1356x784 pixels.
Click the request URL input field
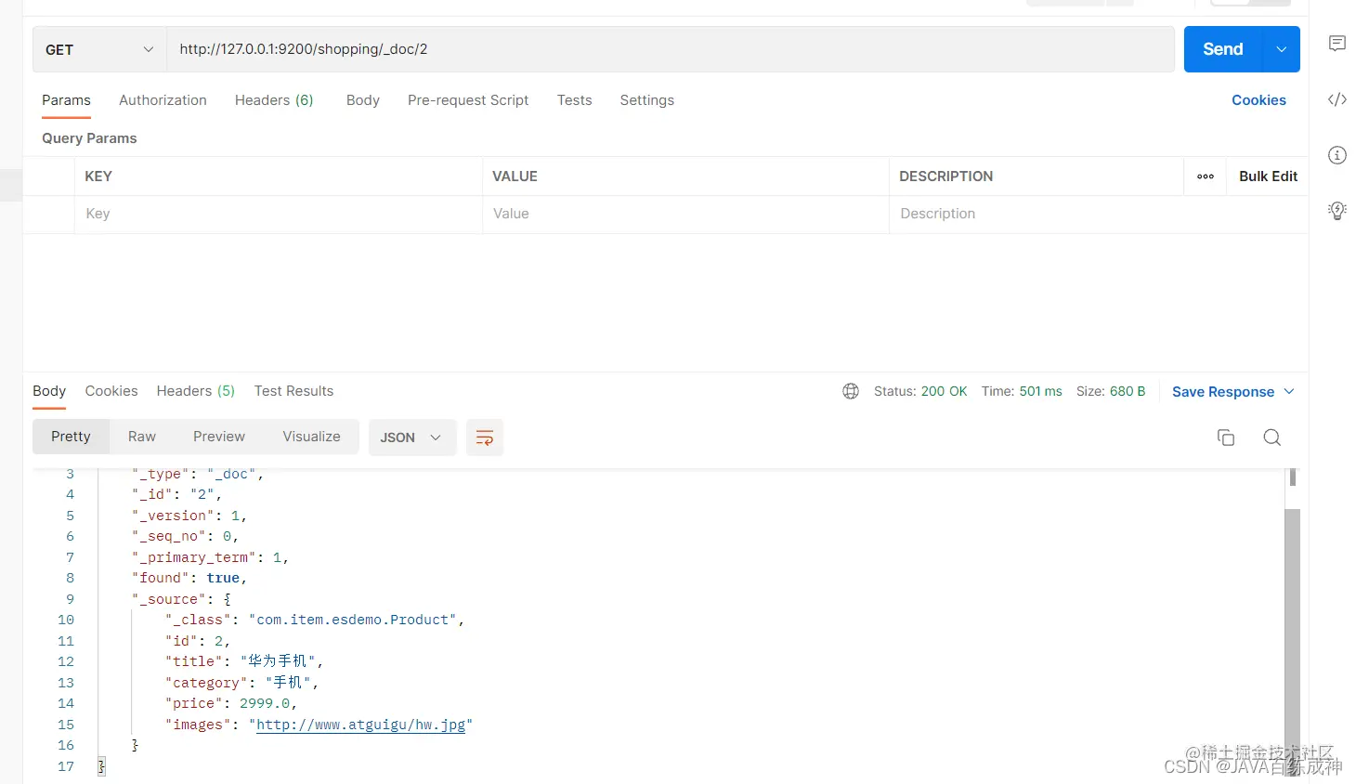[x=671, y=49]
